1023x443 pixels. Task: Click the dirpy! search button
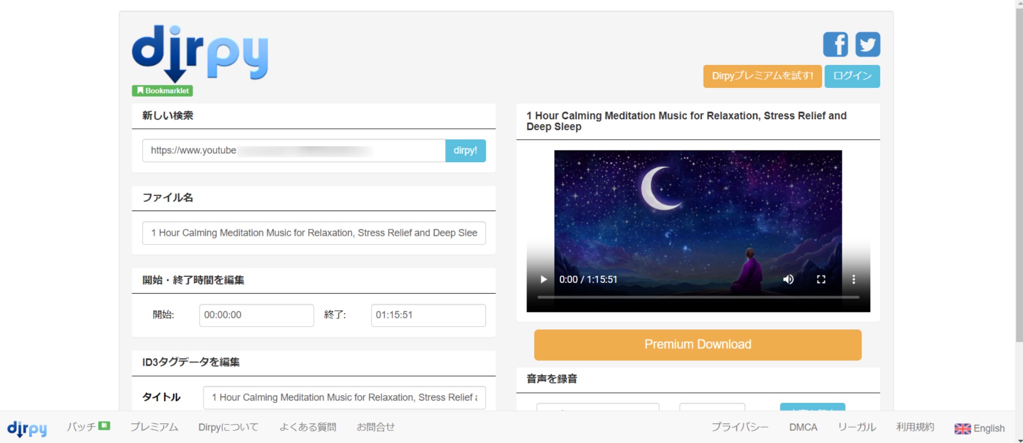(x=465, y=150)
